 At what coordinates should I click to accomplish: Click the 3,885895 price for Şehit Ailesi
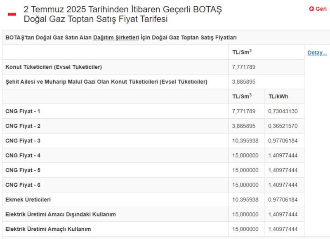point(244,82)
